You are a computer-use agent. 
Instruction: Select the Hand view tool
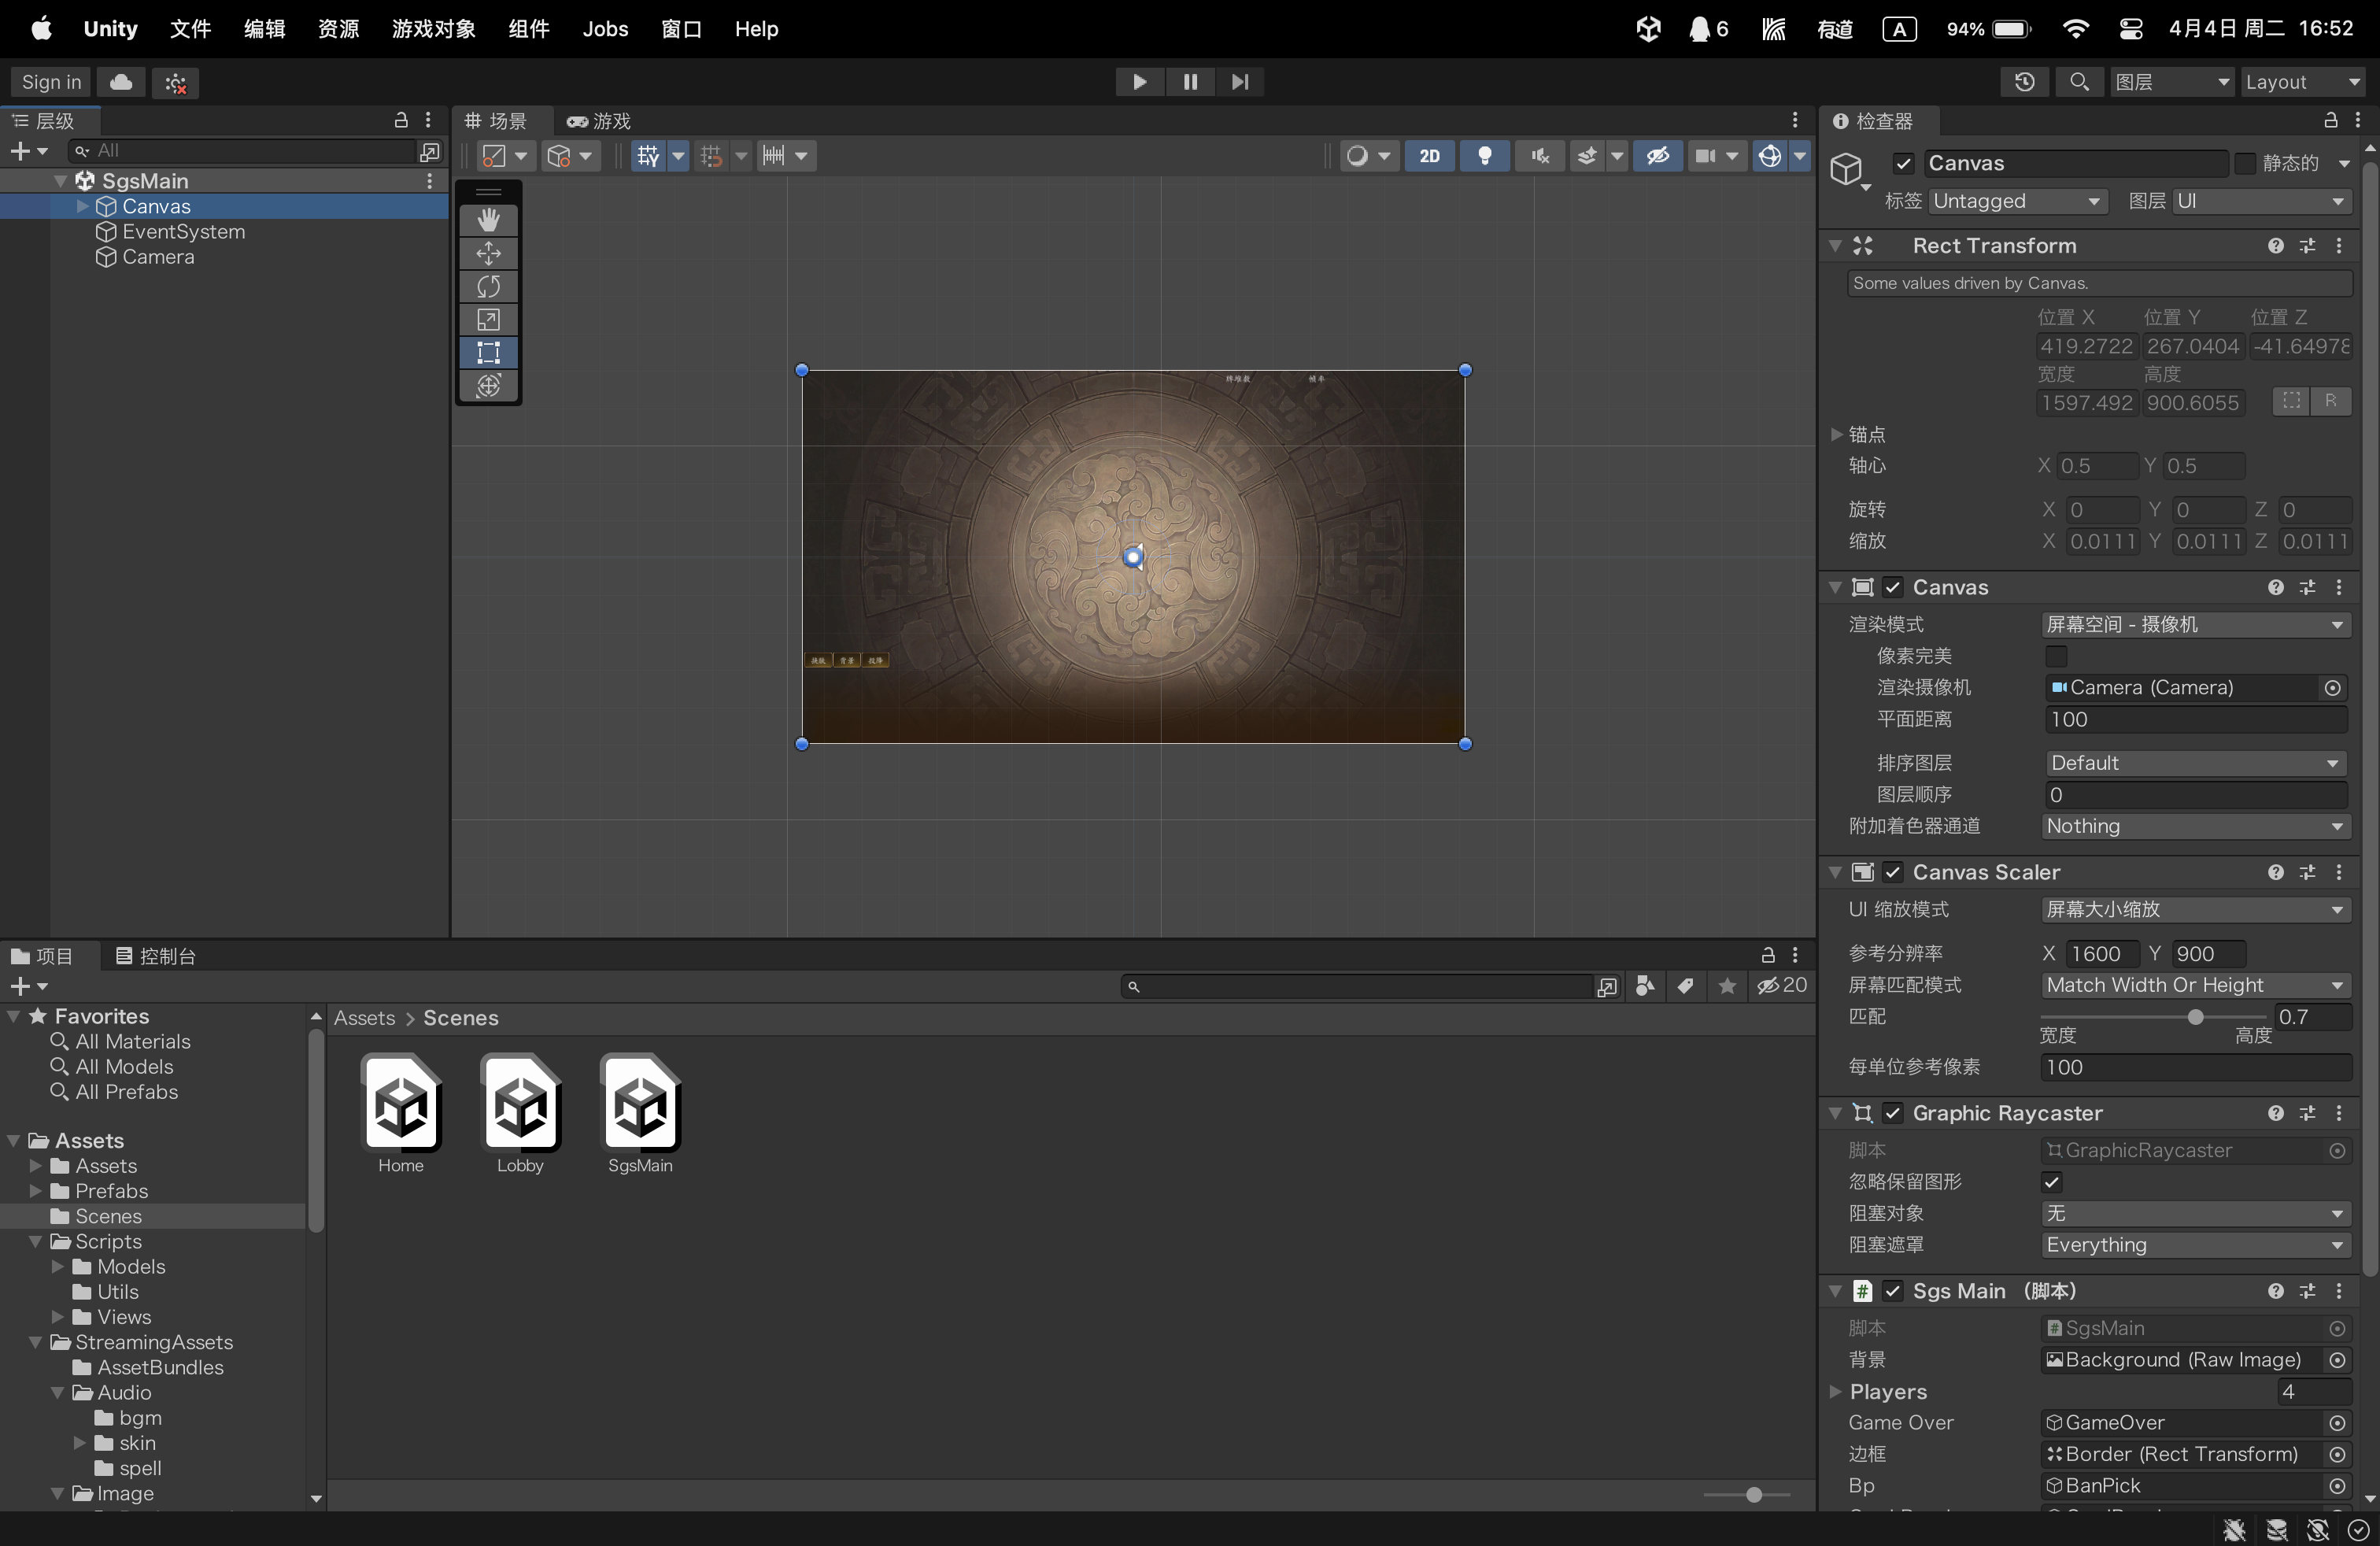pyautogui.click(x=488, y=219)
